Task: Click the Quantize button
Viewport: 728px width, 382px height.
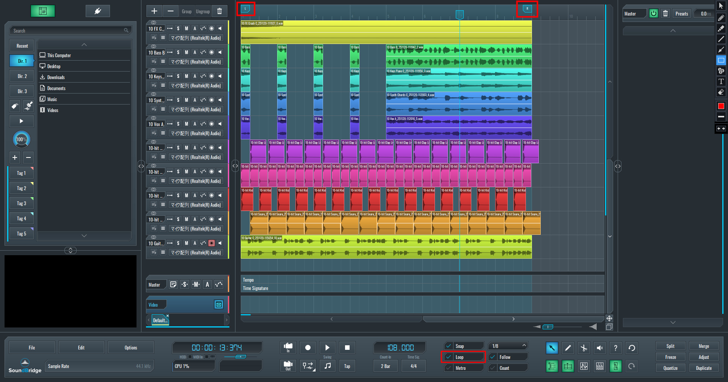Action: [670, 368]
